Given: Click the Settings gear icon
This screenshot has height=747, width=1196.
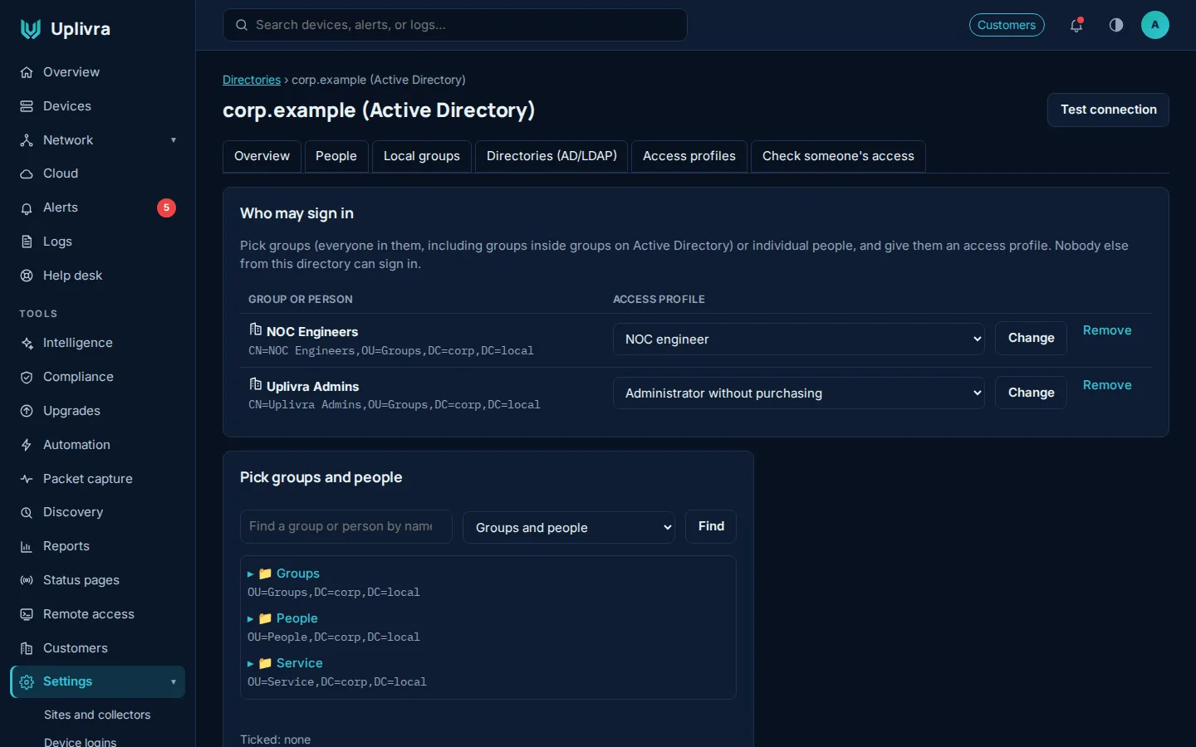Looking at the screenshot, I should (x=27, y=681).
